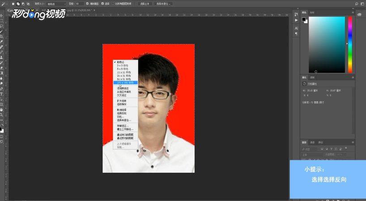This screenshot has width=366, height=201.
Task: Open the Properties panel options menu
Action: tap(353, 77)
